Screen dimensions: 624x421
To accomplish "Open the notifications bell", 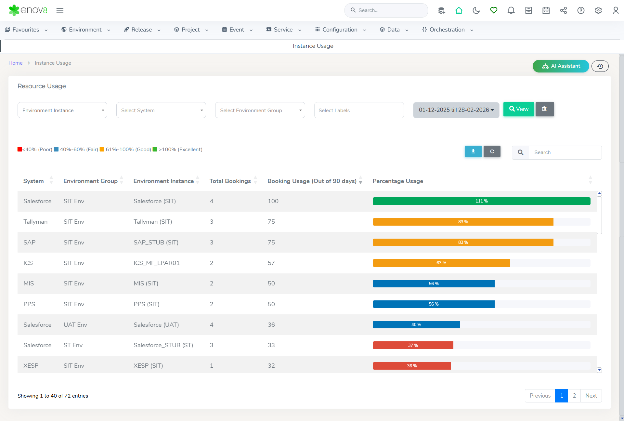I will [x=511, y=10].
